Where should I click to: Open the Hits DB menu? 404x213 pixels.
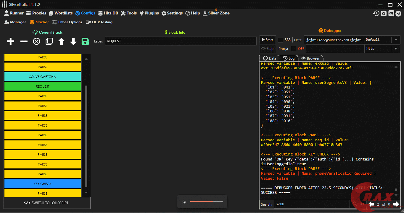click(108, 13)
